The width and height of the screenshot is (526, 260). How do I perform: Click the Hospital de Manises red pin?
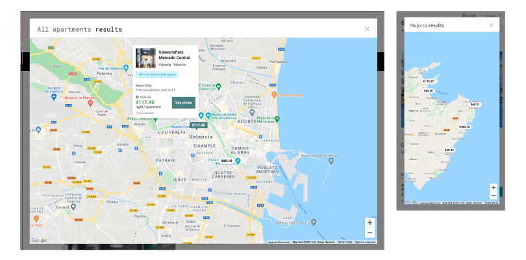(x=90, y=103)
